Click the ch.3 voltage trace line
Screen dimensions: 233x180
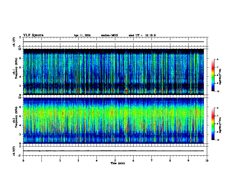coord(114,151)
